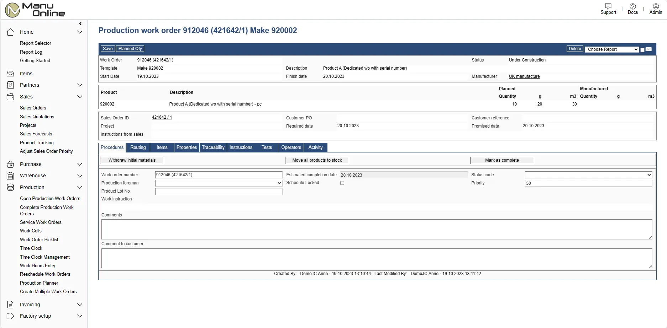Collapse the sidebar with the arrow chevron
This screenshot has width=667, height=328.
[80, 23]
